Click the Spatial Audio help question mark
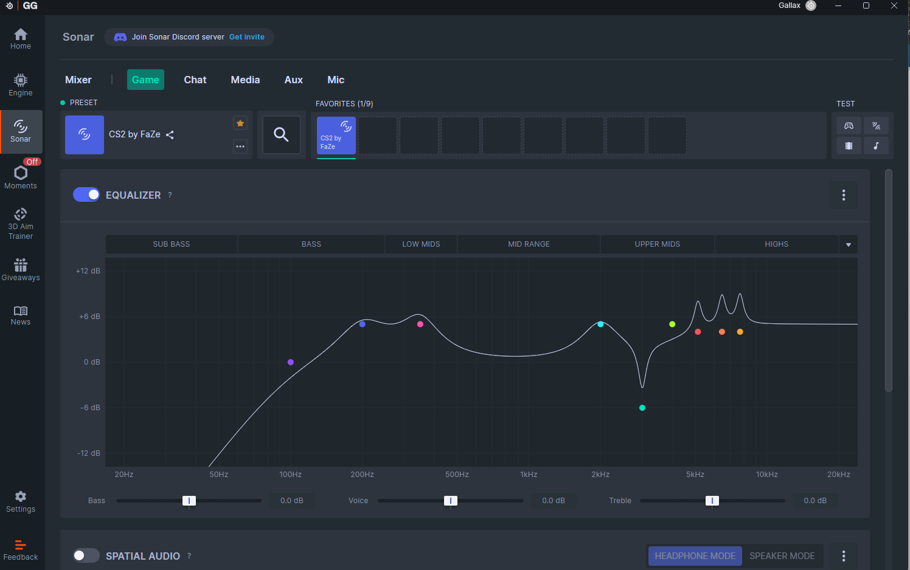This screenshot has height=570, width=910. pyautogui.click(x=189, y=556)
